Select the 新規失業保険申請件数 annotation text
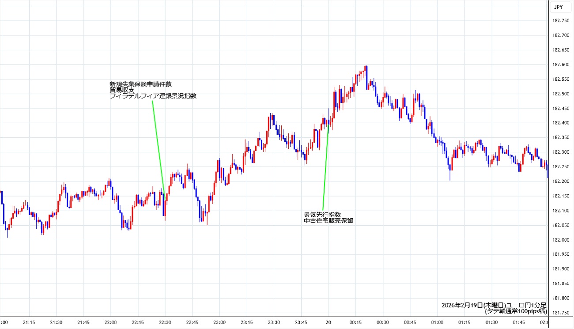The image size is (574, 329). [140, 84]
